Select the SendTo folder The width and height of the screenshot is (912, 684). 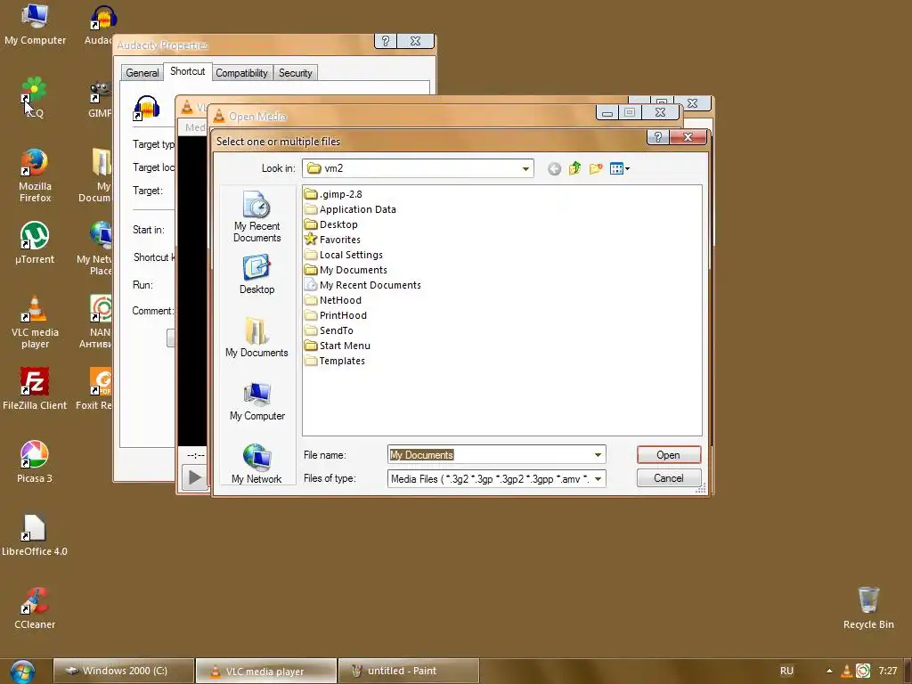pos(330,330)
